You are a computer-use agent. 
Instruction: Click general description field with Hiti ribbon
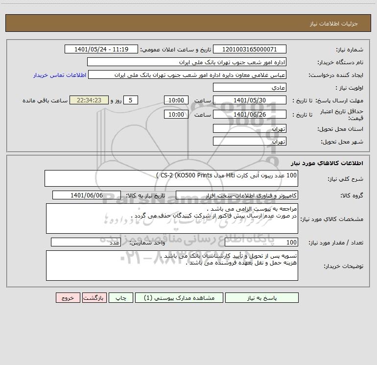(171, 178)
